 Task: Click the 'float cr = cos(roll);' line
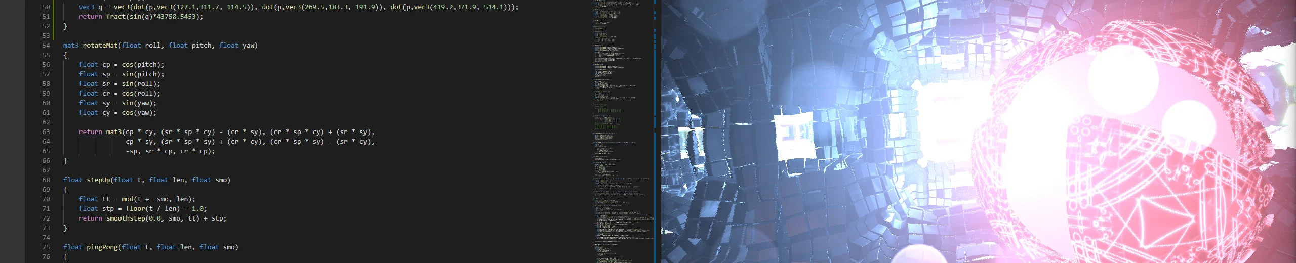[119, 94]
